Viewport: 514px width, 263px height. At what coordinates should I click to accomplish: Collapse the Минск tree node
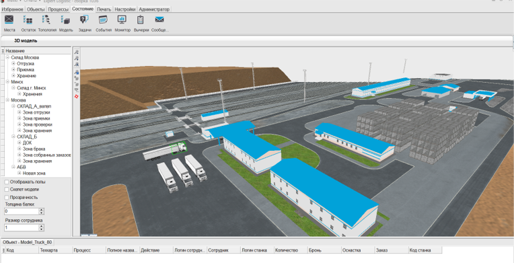coord(7,81)
